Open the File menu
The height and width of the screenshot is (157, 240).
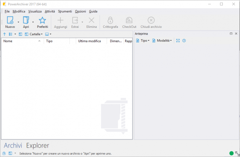(x=7, y=11)
